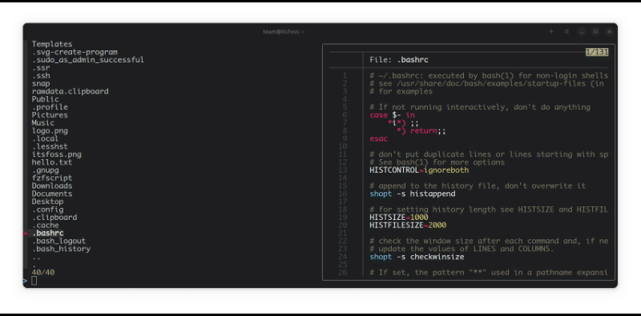
Task: Select the Documents entry
Action: [52, 194]
